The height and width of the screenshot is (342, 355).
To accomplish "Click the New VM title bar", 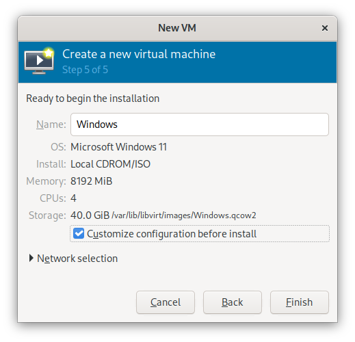I will (x=177, y=28).
